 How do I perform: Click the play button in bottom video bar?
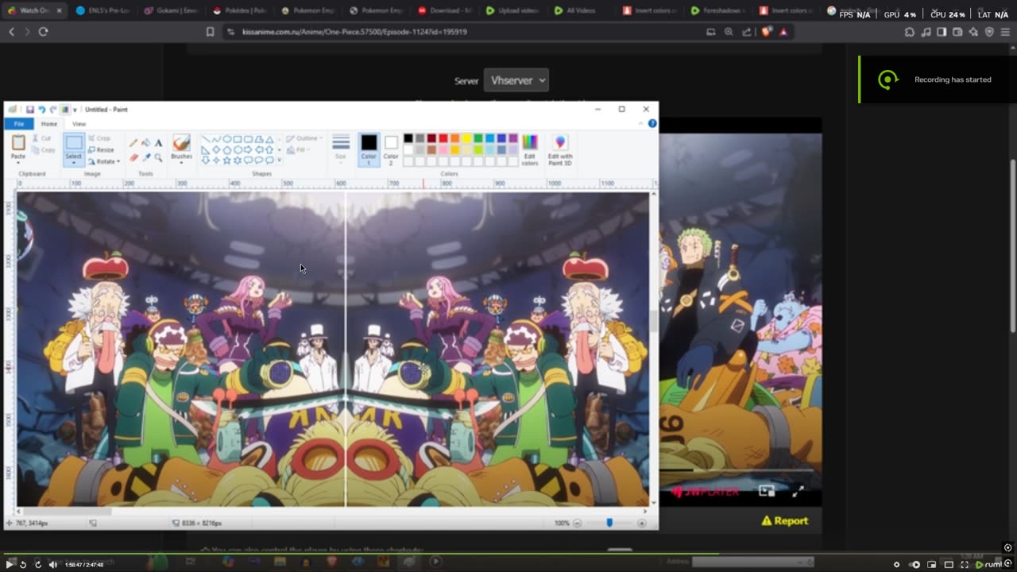10,564
